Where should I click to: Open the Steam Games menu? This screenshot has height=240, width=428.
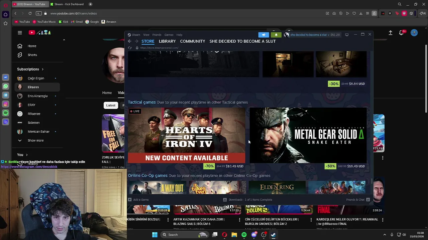pyautogui.click(x=169, y=35)
